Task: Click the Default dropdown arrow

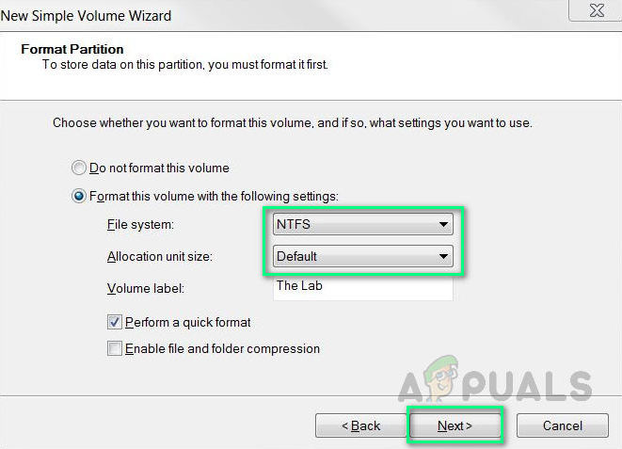Action: [x=443, y=257]
